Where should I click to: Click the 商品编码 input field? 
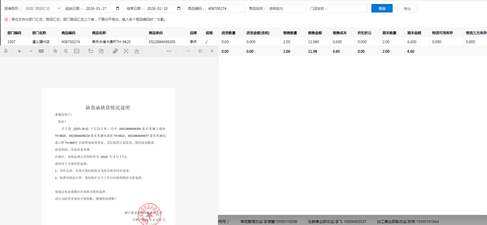[225, 9]
